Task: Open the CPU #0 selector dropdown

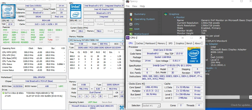Action: coord(8,20)
